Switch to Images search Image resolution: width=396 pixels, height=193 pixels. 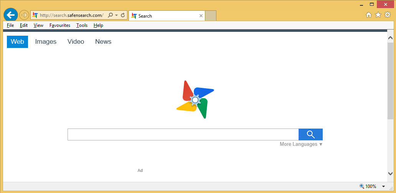46,42
